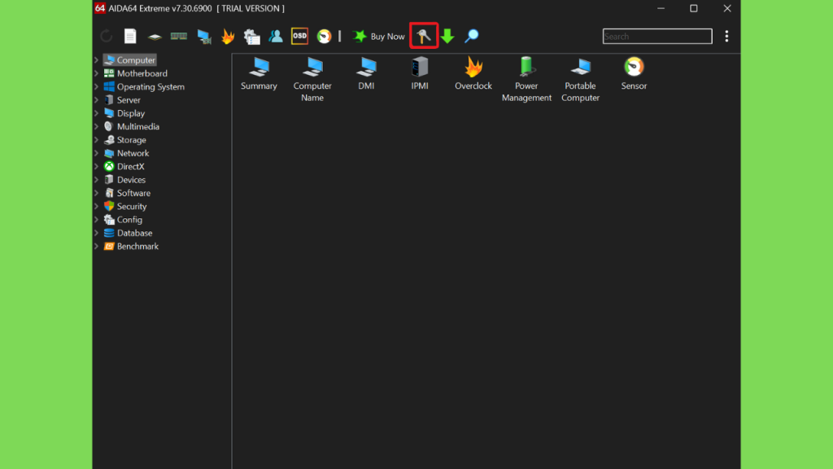Focus the Search input field
833x469 pixels.
pos(657,36)
